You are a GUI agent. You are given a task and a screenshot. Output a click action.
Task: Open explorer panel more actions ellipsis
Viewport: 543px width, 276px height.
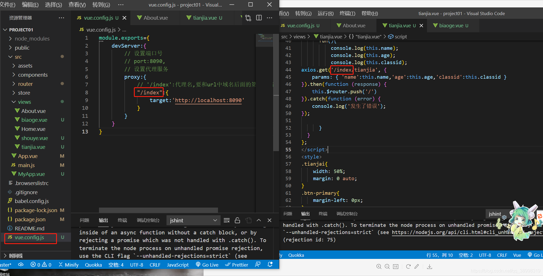tap(62, 18)
